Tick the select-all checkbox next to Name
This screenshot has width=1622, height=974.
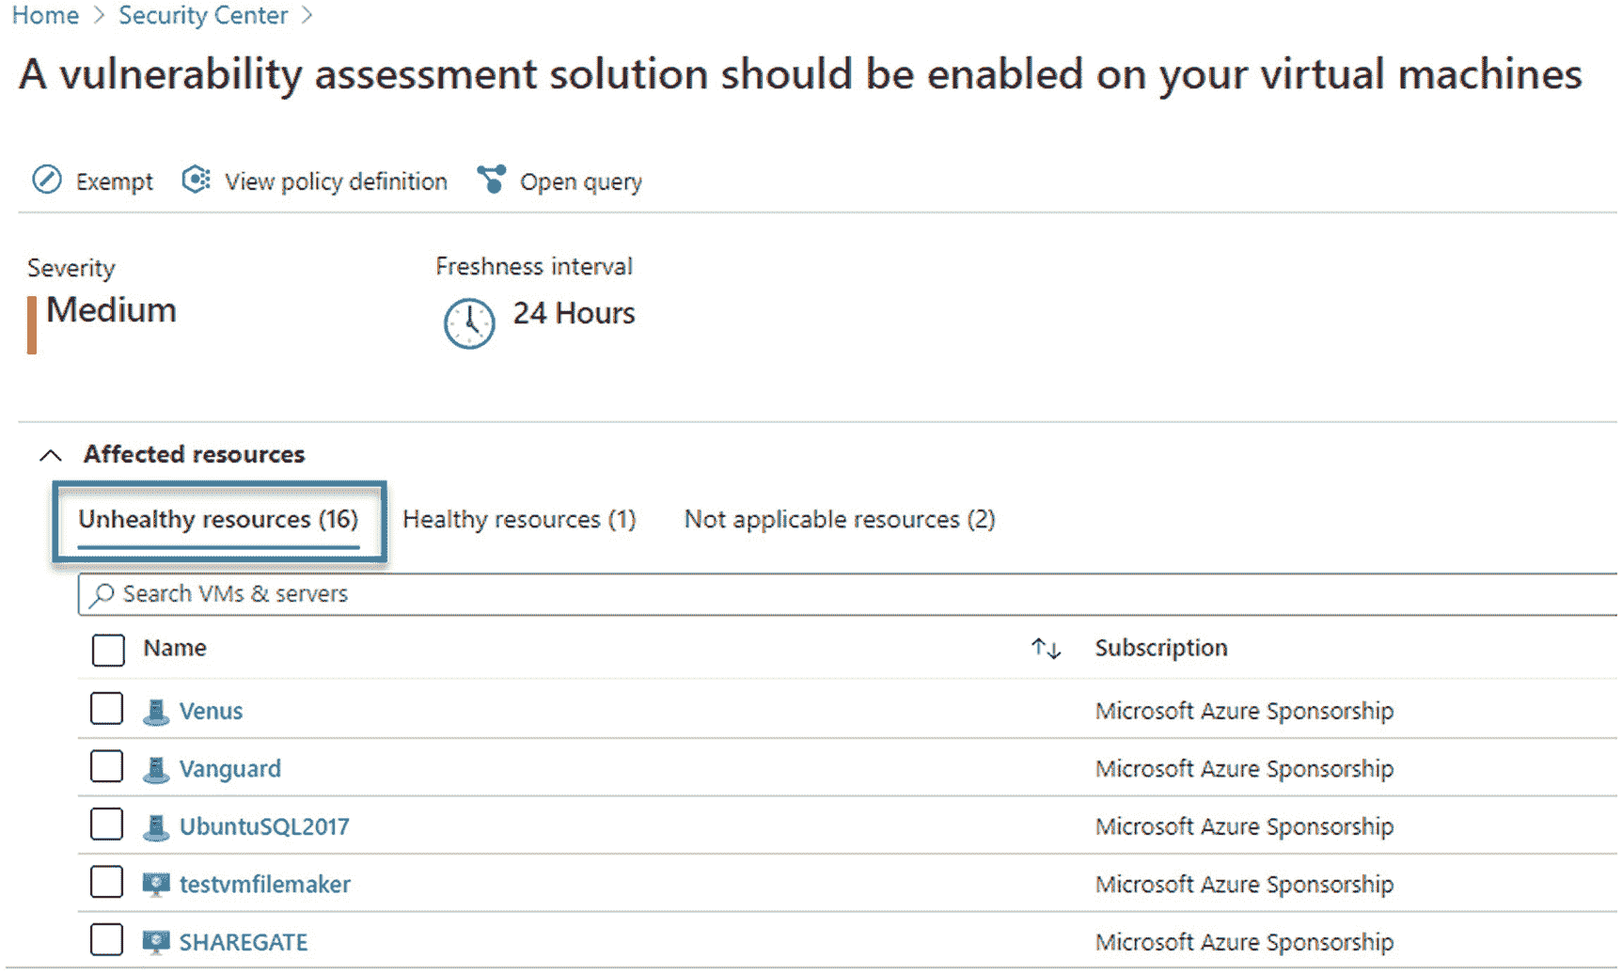pos(108,650)
